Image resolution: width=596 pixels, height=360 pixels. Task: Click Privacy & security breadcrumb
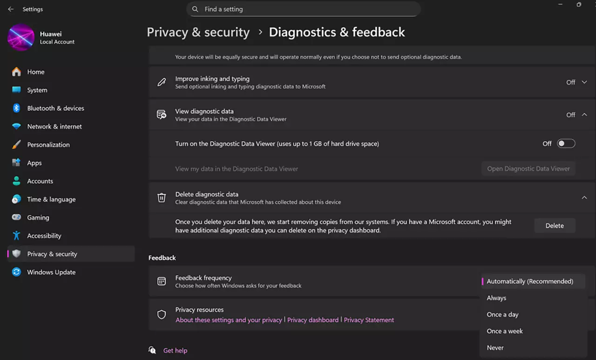click(x=198, y=32)
